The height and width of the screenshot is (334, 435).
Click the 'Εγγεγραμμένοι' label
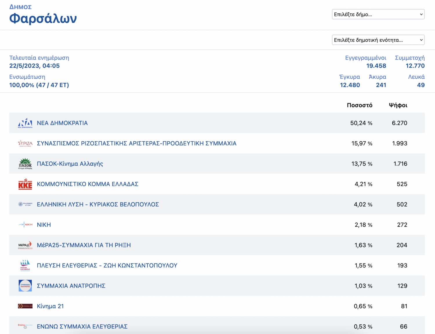pyautogui.click(x=366, y=58)
